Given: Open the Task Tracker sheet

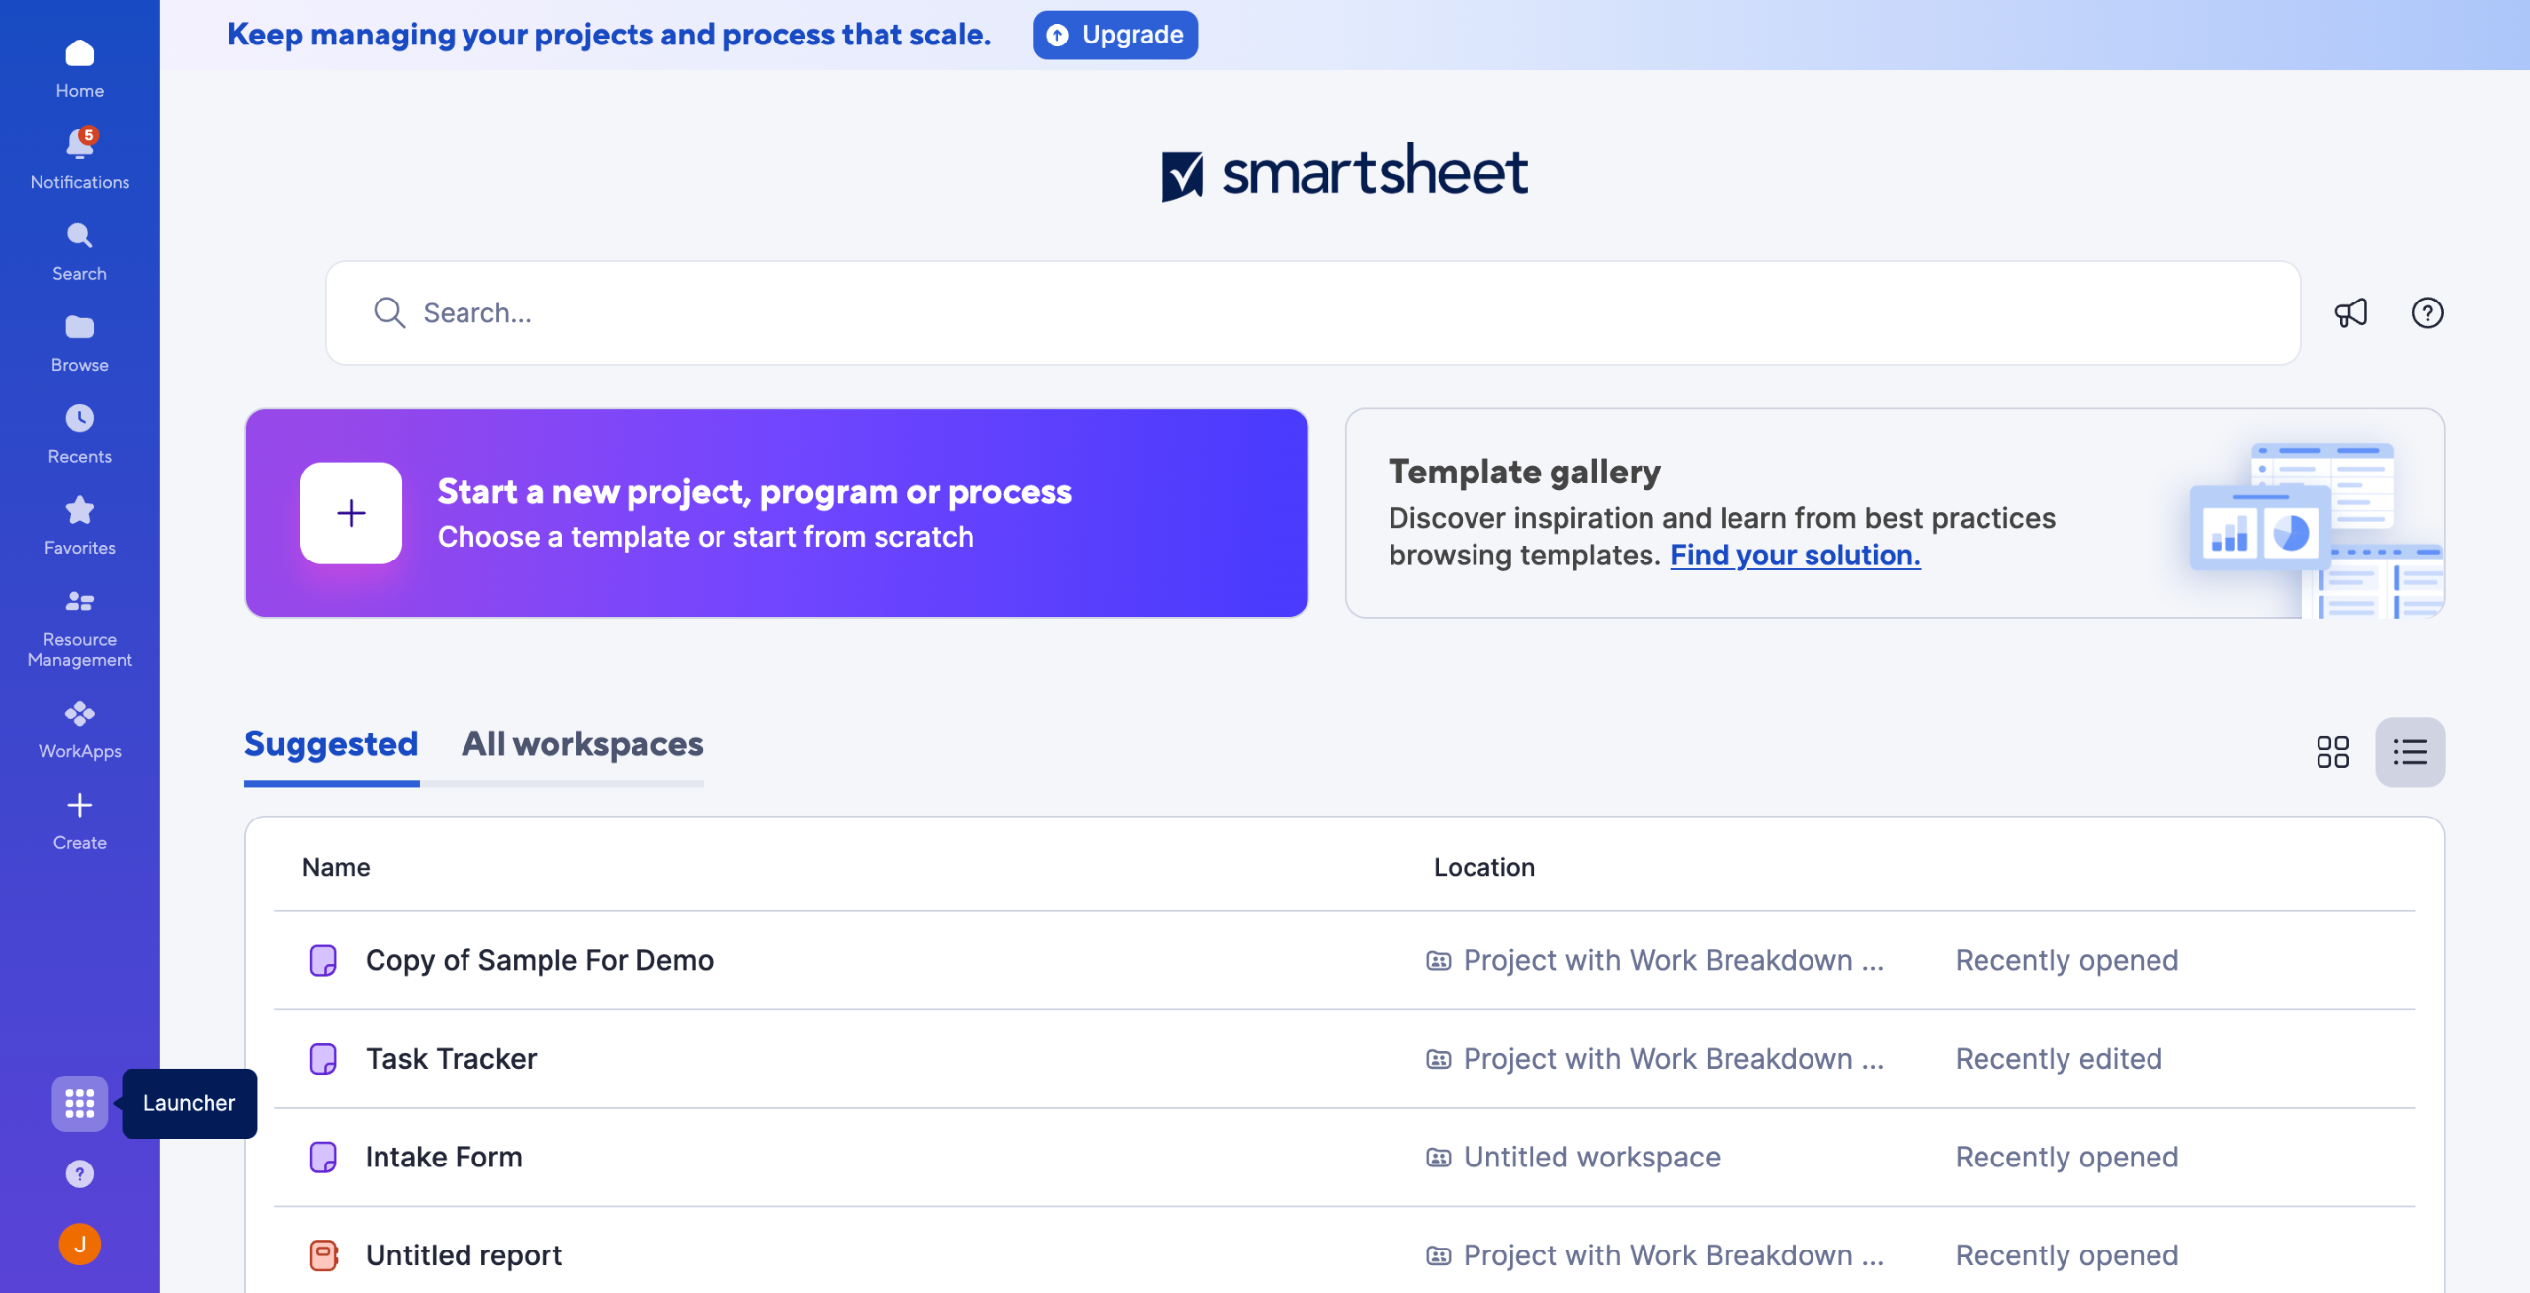Looking at the screenshot, I should point(451,1059).
